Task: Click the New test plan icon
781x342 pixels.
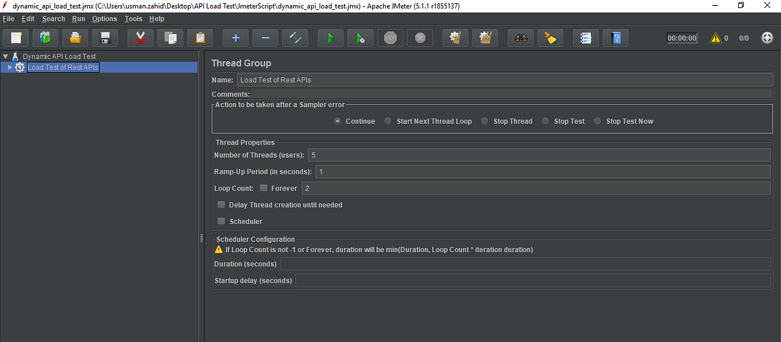Action: [x=16, y=38]
